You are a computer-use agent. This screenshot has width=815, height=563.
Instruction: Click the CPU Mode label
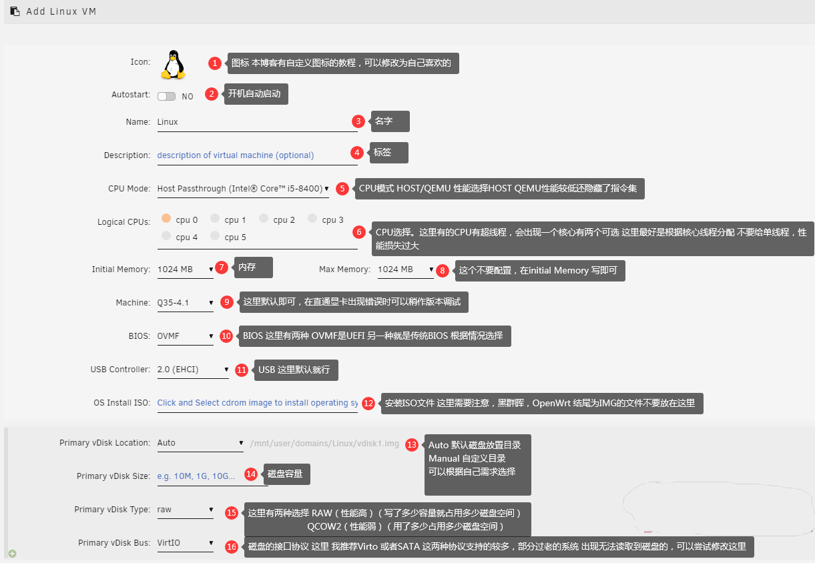pos(129,189)
